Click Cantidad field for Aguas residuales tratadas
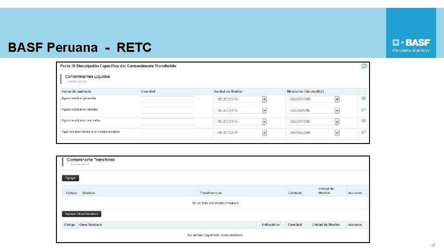Image resolution: width=444 pixels, height=250 pixels. (x=167, y=110)
